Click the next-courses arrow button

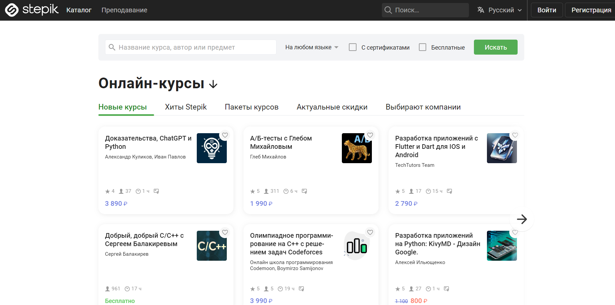(x=522, y=219)
